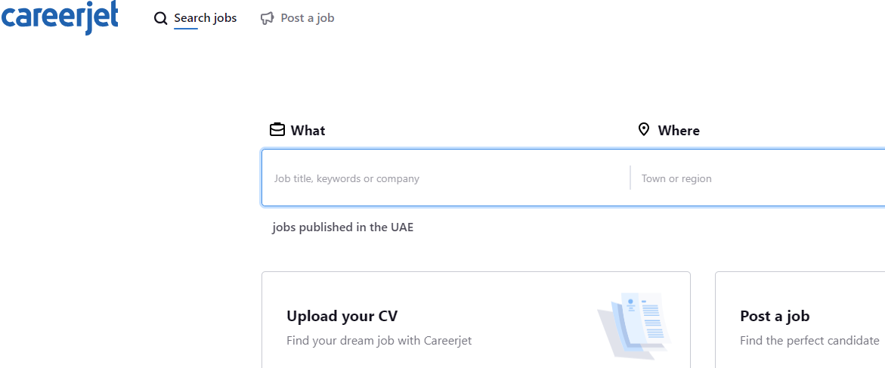Open the Search jobs navigation tab
This screenshot has height=368, width=885.
coord(205,18)
